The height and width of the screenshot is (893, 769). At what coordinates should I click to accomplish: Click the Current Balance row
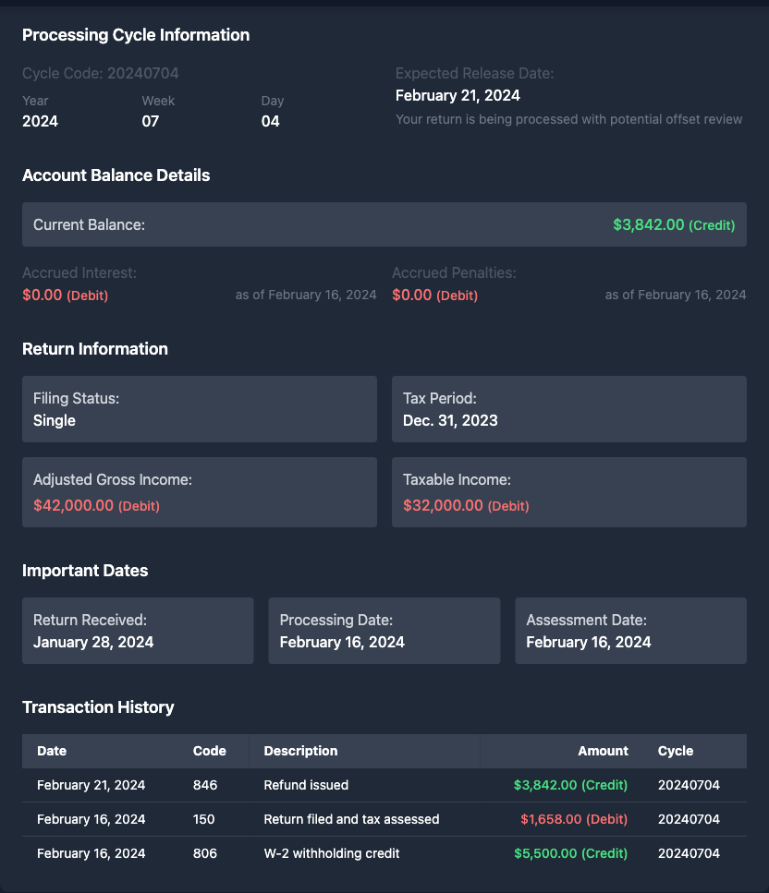pos(384,224)
